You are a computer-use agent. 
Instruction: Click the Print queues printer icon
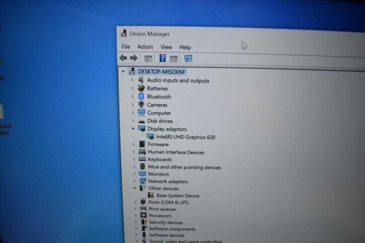tap(143, 209)
